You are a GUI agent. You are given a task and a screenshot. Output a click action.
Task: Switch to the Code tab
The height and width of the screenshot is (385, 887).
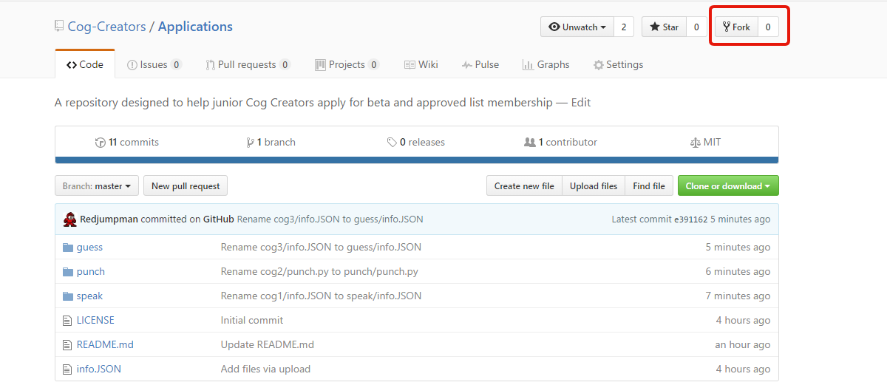pyautogui.click(x=85, y=64)
